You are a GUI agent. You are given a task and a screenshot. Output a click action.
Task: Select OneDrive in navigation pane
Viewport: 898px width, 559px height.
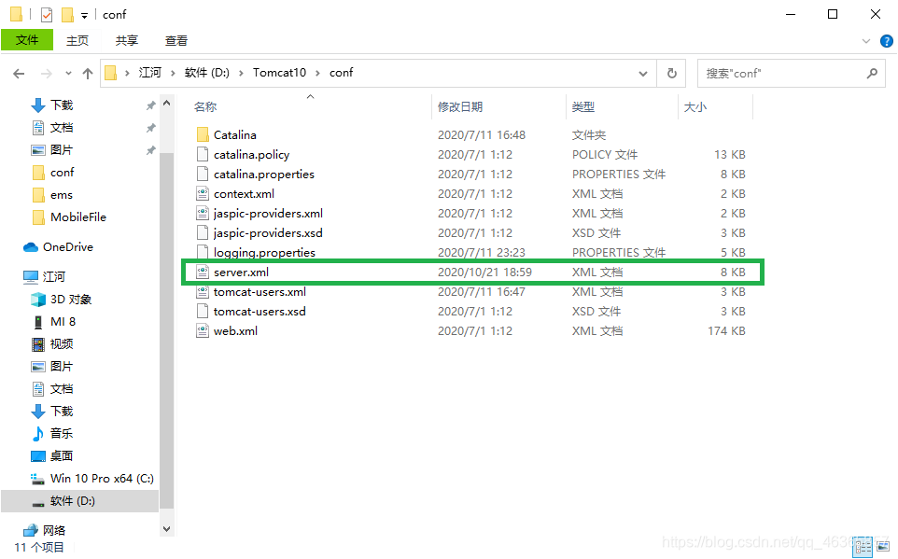coord(67,247)
